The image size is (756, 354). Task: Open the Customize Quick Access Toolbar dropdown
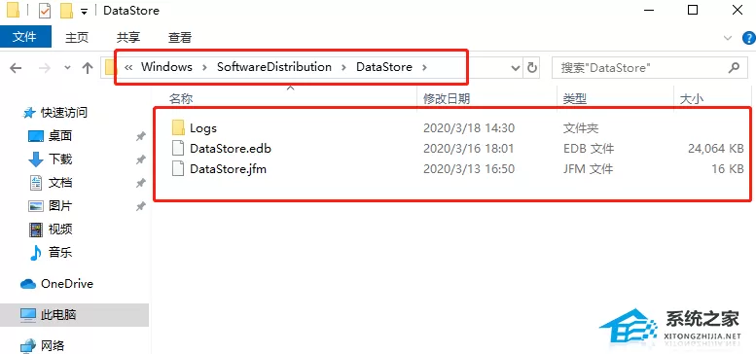pos(84,11)
